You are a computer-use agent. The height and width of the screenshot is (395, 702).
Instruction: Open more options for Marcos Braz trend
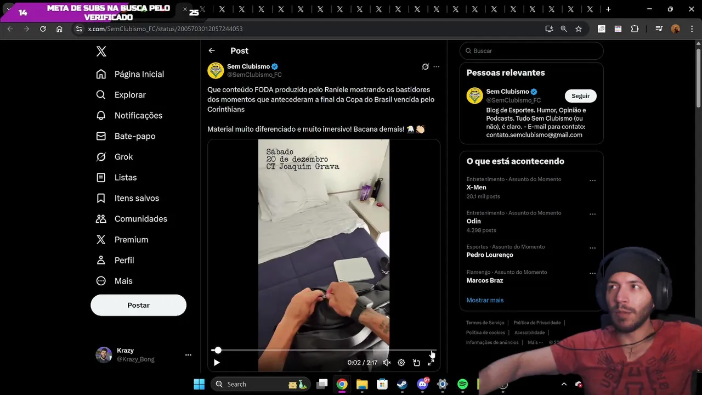(592, 273)
